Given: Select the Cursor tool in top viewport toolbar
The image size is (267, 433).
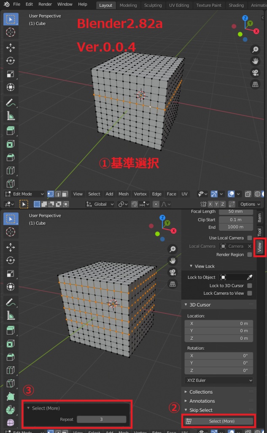Looking at the screenshot, I should 11,32.
